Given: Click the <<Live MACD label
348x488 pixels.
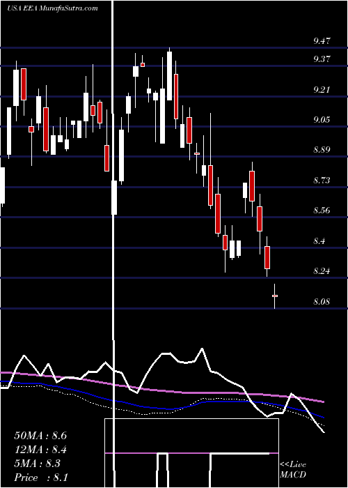Looking at the screenshot, I should (293, 470).
